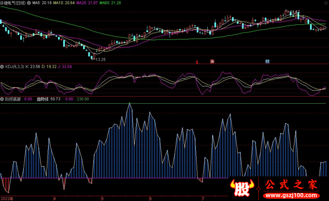
Task: Select the MA20: 21.87 purple label
Action: click(x=87, y=3)
